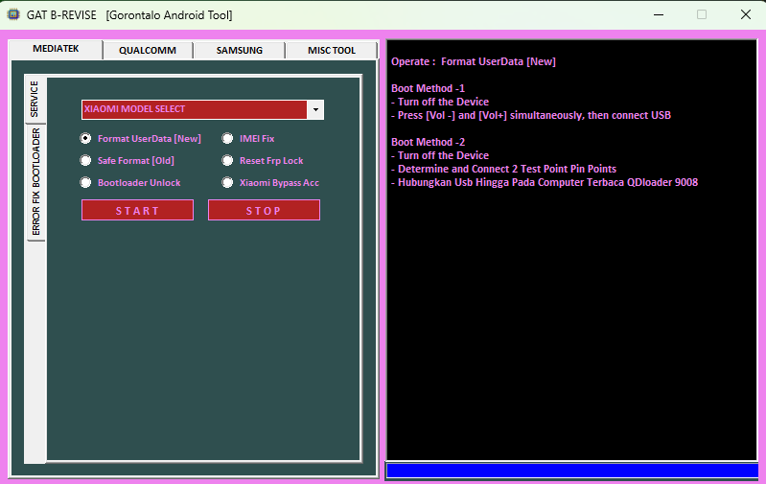766x484 pixels.
Task: Select the Xiaomi Bypass Acc radio button
Action: [x=270, y=183]
